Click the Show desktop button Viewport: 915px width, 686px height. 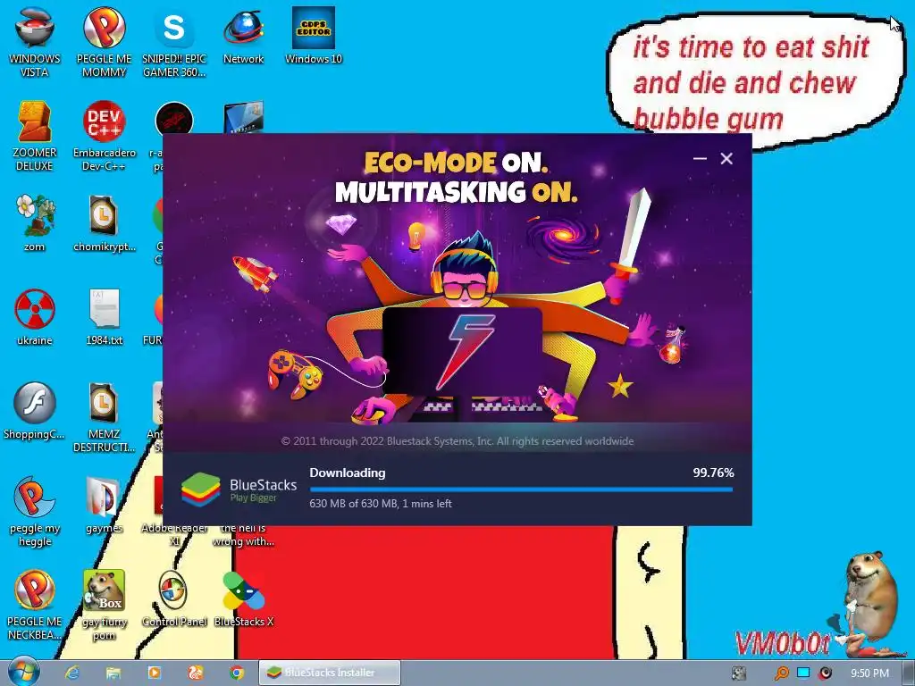[908, 673]
